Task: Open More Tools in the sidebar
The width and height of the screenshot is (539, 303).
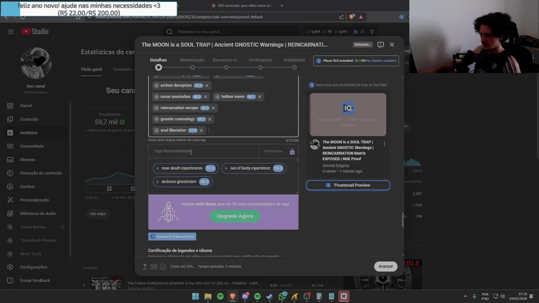Action: coord(30,254)
